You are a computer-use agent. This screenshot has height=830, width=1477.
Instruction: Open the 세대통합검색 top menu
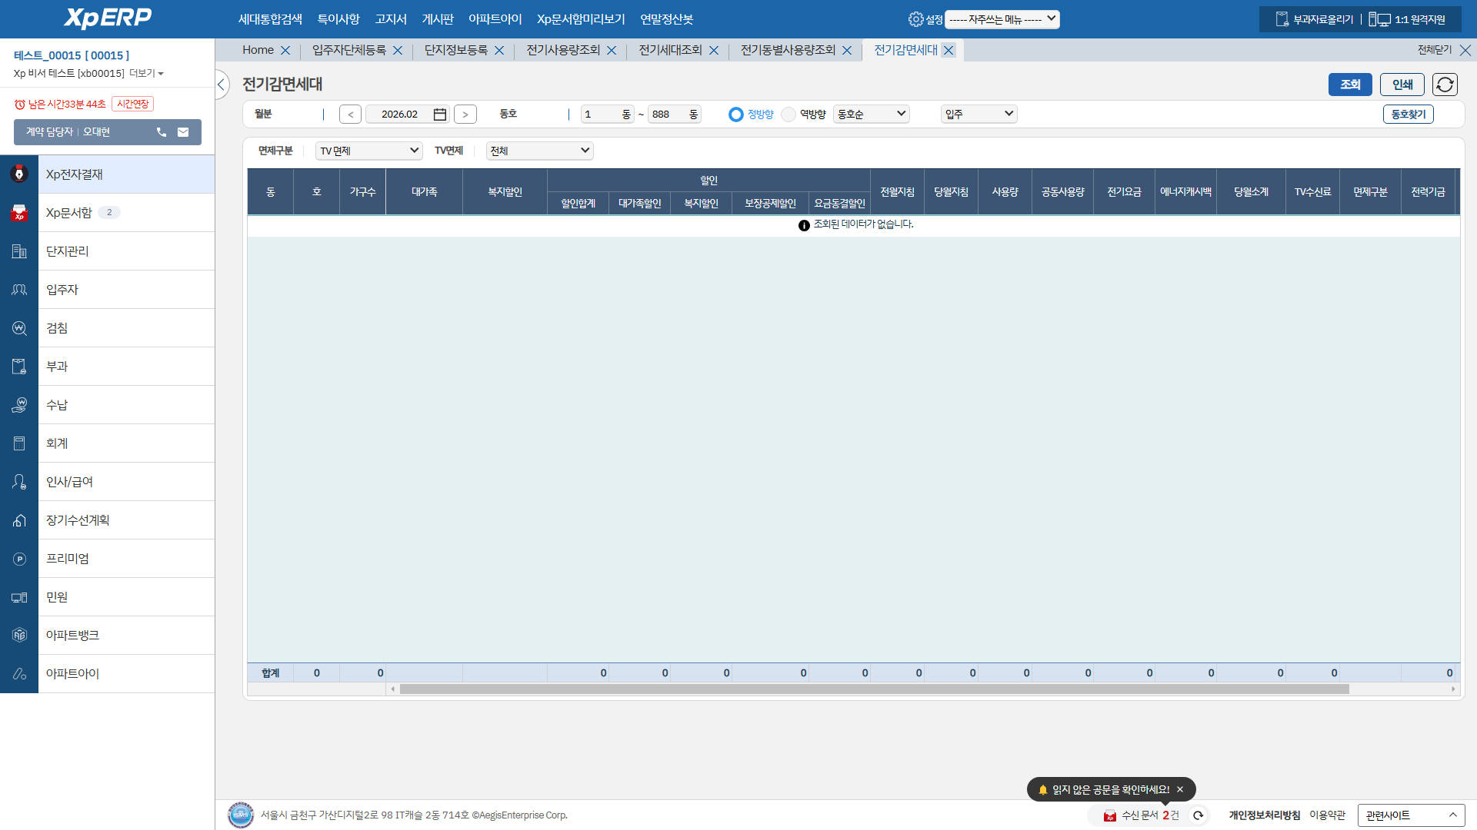coord(270,19)
